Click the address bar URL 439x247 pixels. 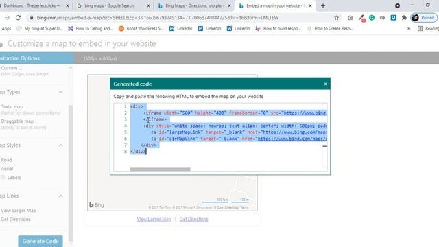[158, 18]
